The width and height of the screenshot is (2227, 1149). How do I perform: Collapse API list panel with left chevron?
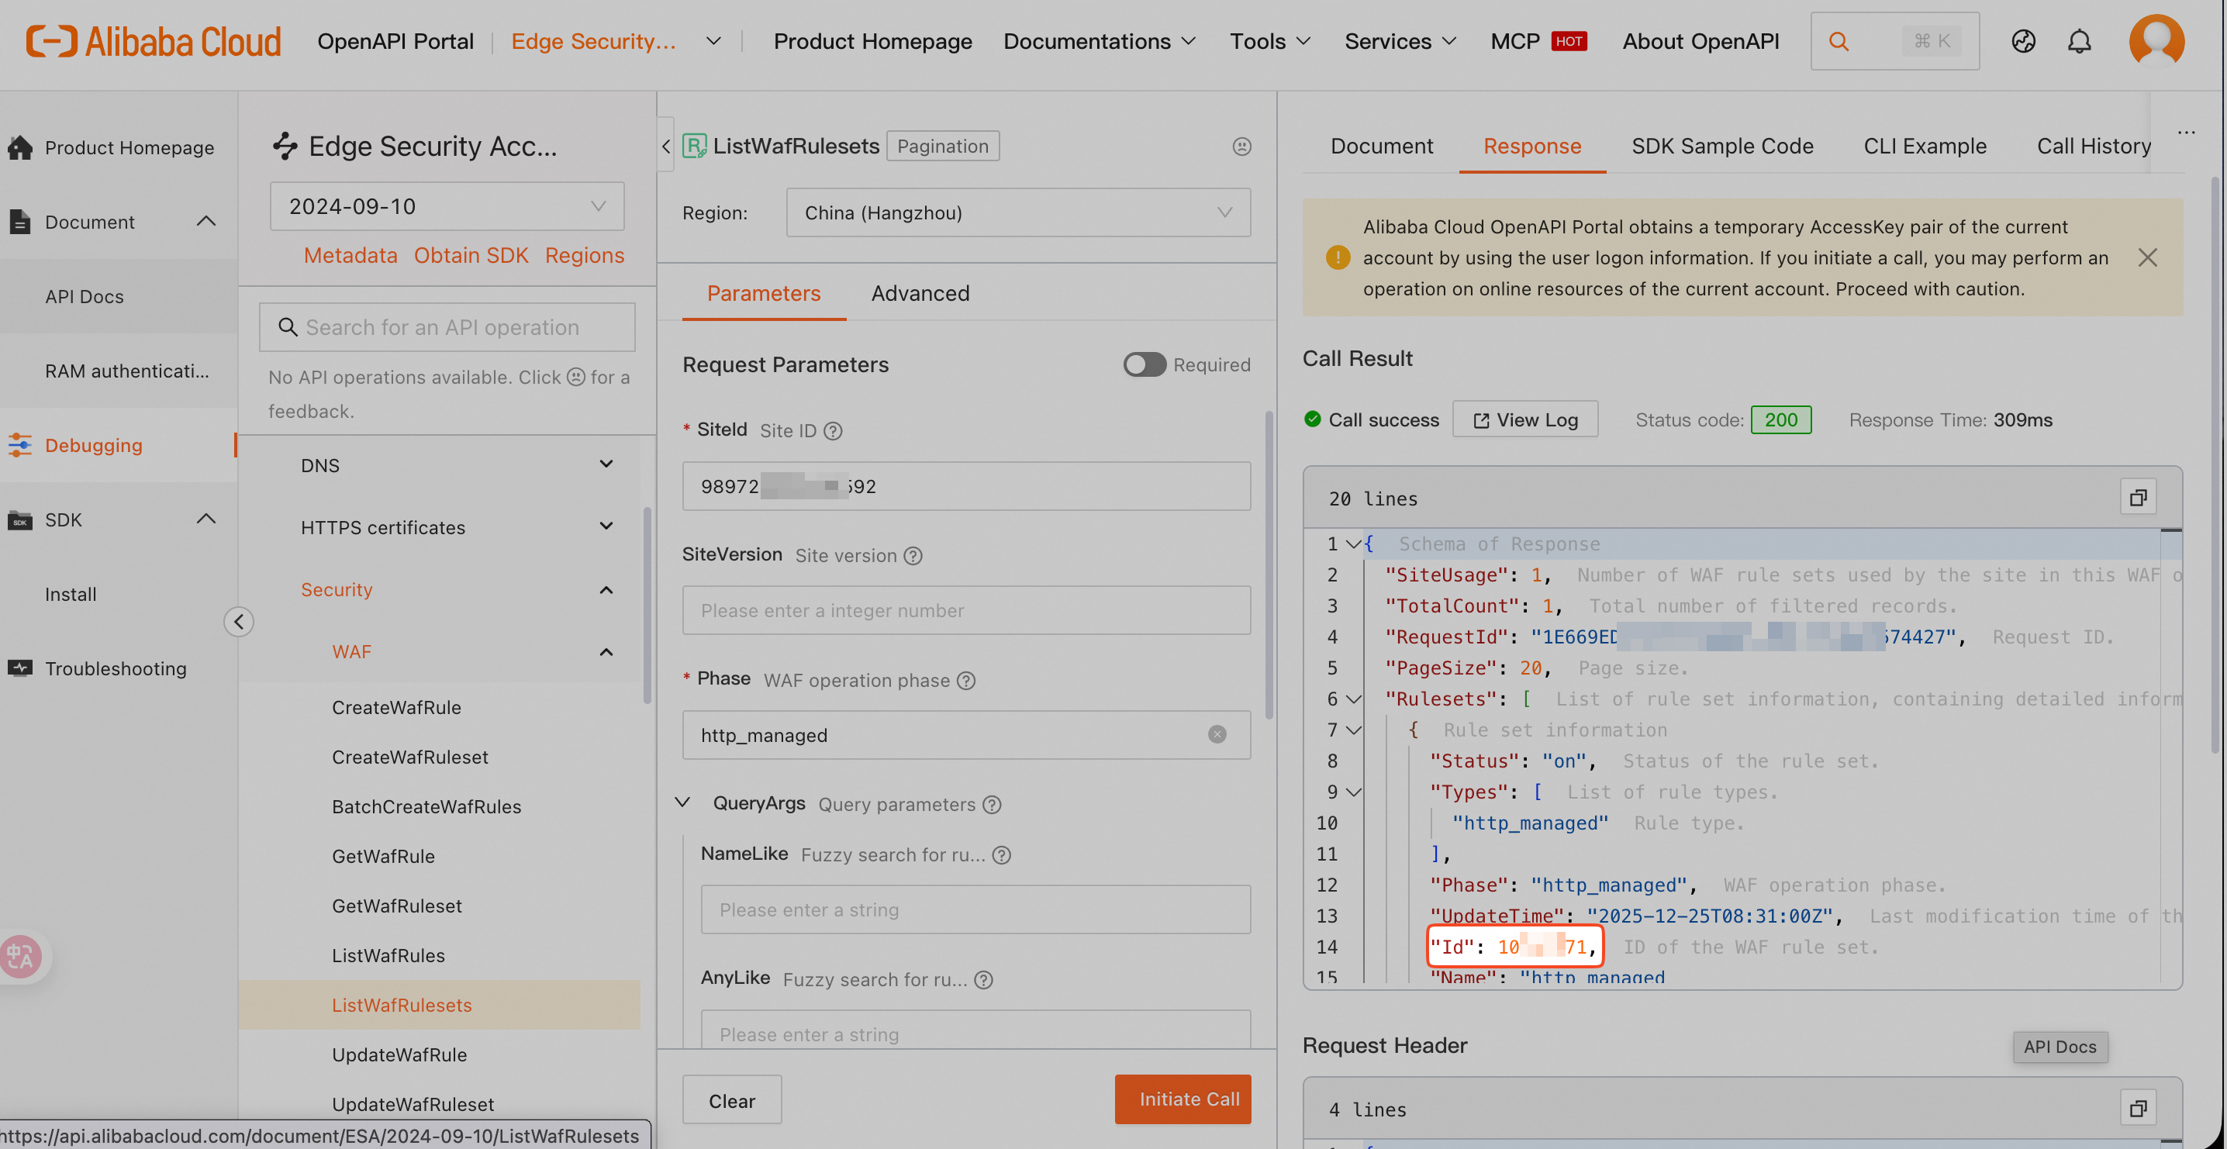click(x=665, y=146)
